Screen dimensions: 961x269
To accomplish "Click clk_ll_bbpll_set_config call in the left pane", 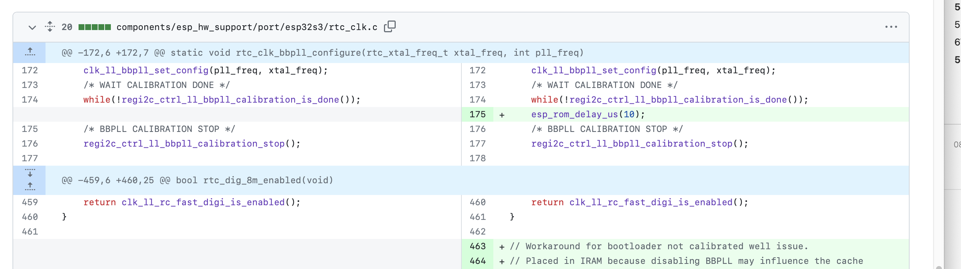I will pyautogui.click(x=206, y=70).
